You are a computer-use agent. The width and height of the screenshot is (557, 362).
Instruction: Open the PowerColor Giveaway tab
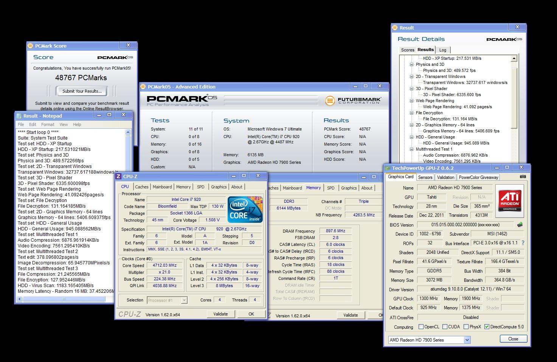(x=478, y=177)
